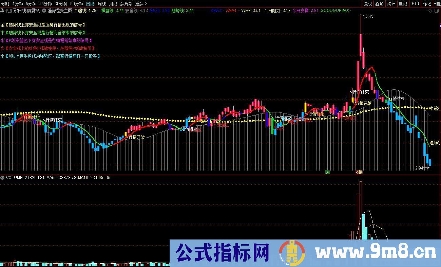Click the diamond icon in chart header
The width and height of the screenshot is (441, 267).
click(431, 11)
